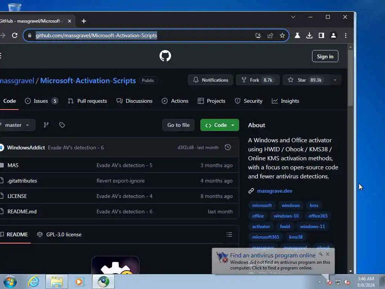This screenshot has width=385, height=289.
Task: Click the share page icon in address bar
Action: (x=270, y=35)
